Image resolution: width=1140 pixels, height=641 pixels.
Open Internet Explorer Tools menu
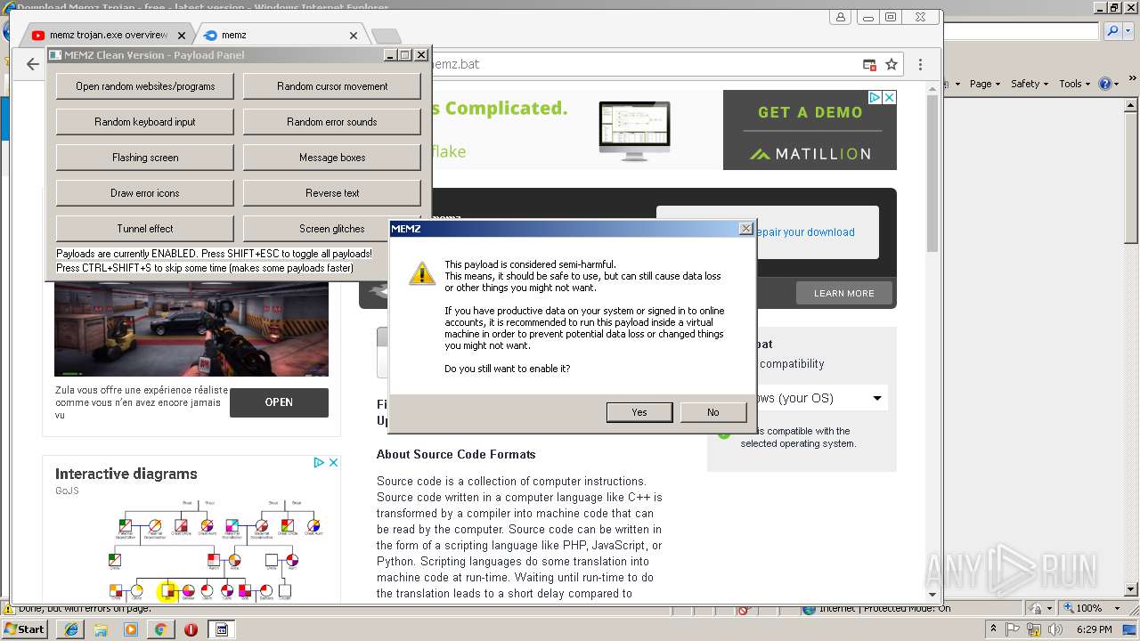[x=1074, y=84]
